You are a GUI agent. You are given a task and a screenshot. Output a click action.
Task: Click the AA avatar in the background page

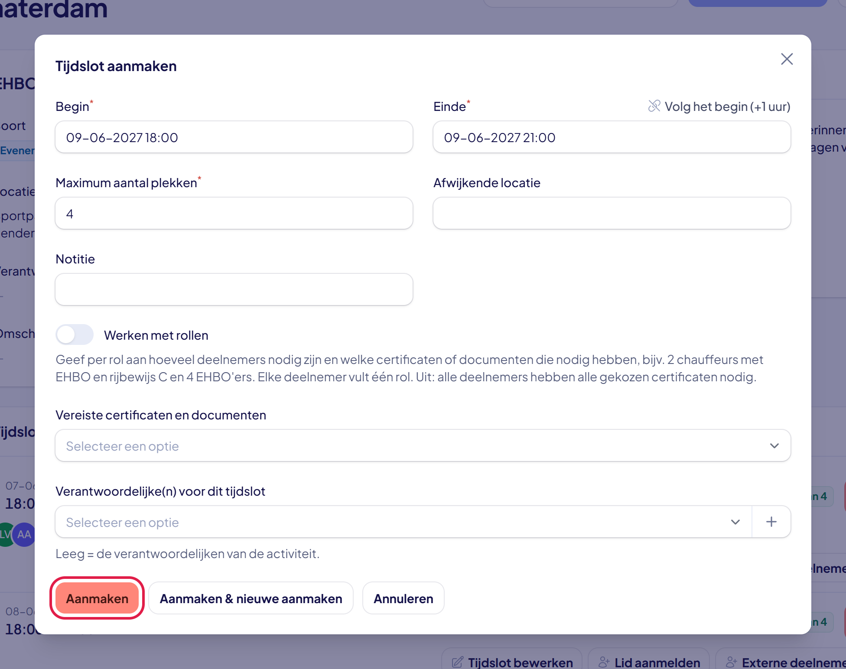24,534
